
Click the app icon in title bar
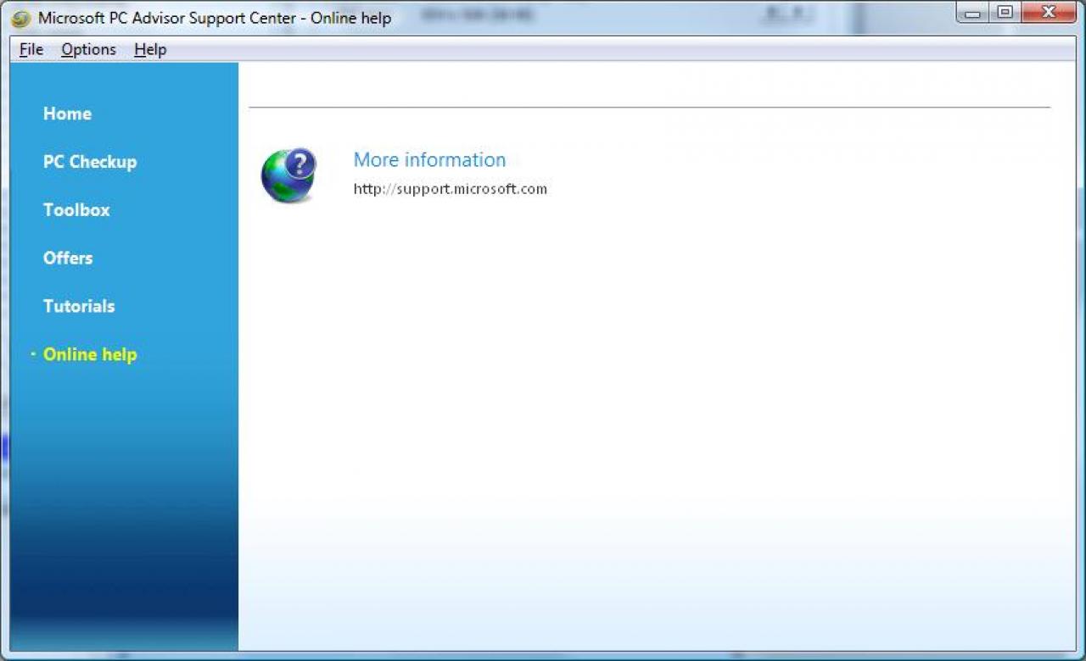click(20, 19)
